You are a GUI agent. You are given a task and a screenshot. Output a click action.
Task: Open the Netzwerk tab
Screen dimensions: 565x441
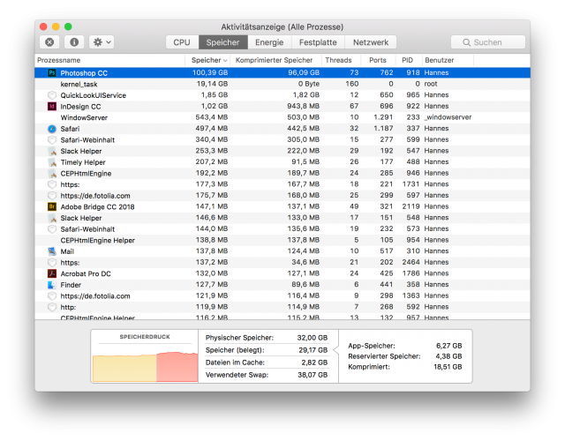click(371, 42)
